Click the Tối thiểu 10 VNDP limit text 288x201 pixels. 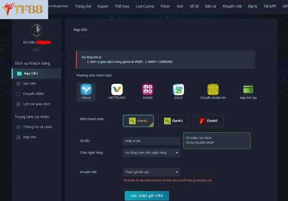[x=198, y=138]
